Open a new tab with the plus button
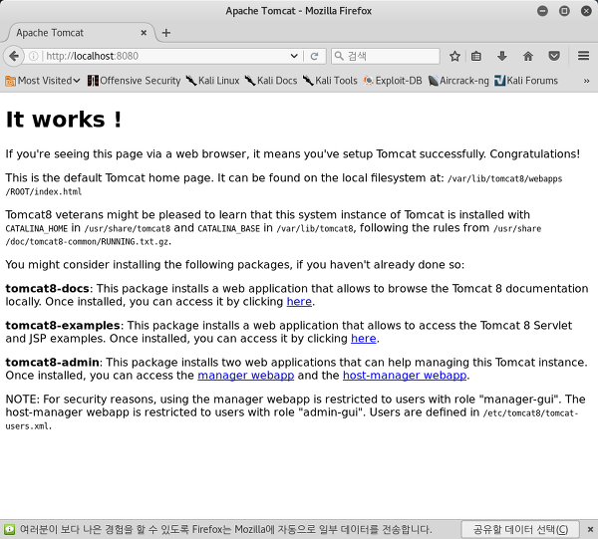This screenshot has height=539, width=598. click(x=165, y=33)
